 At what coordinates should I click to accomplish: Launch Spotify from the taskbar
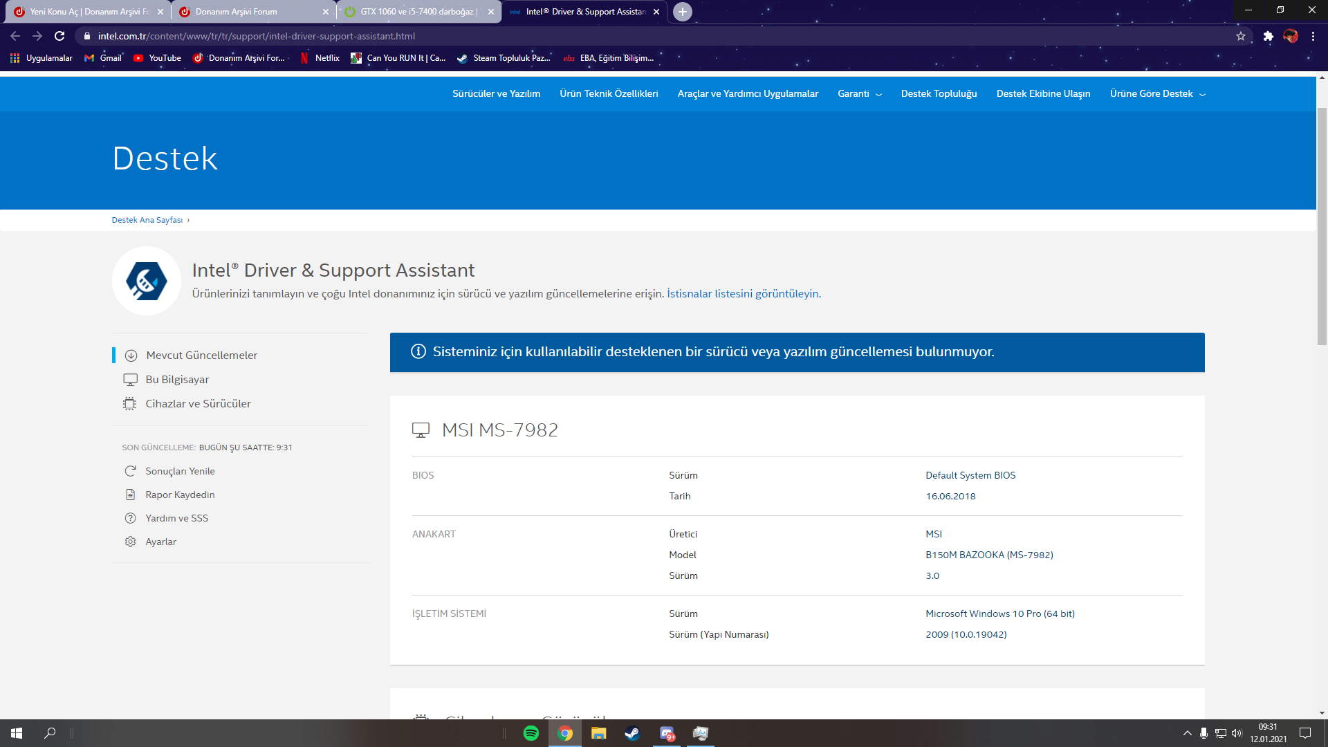point(531,733)
